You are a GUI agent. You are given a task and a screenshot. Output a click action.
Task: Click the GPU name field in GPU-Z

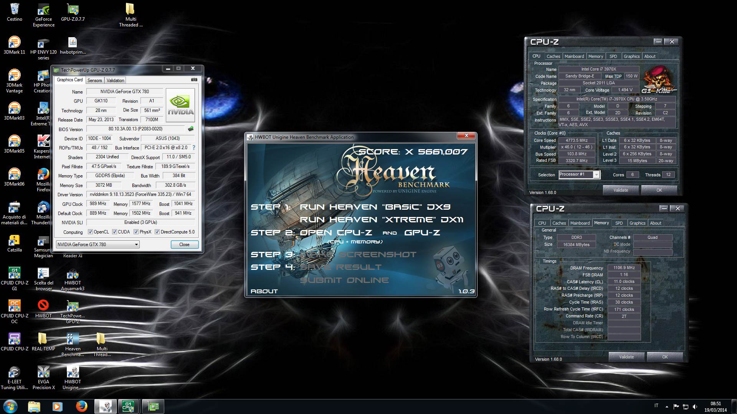click(x=125, y=92)
